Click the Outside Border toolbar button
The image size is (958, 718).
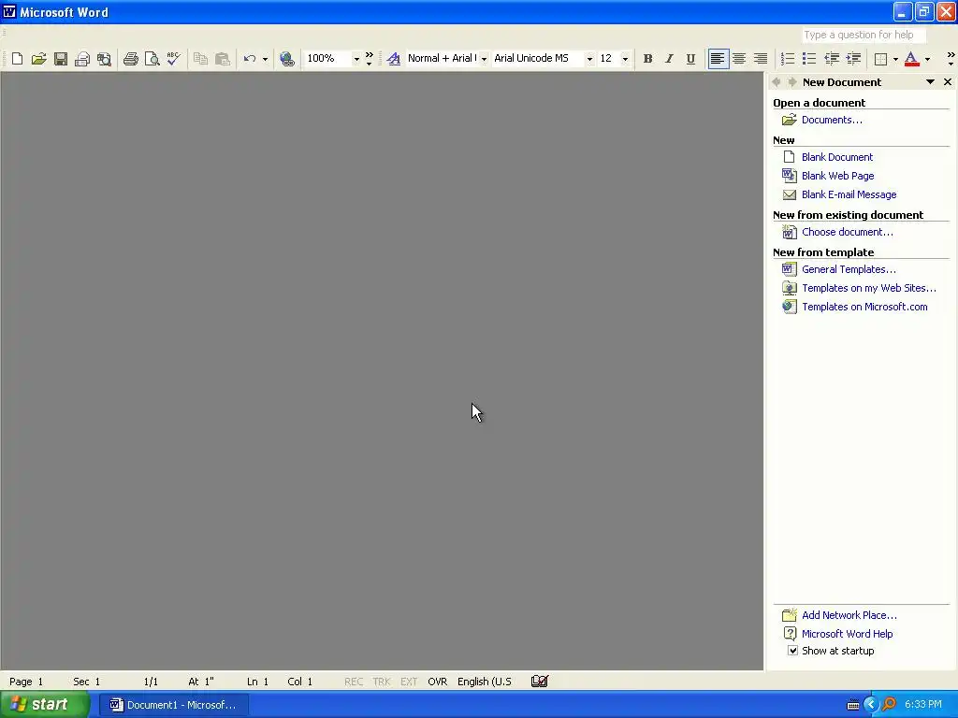coord(881,59)
